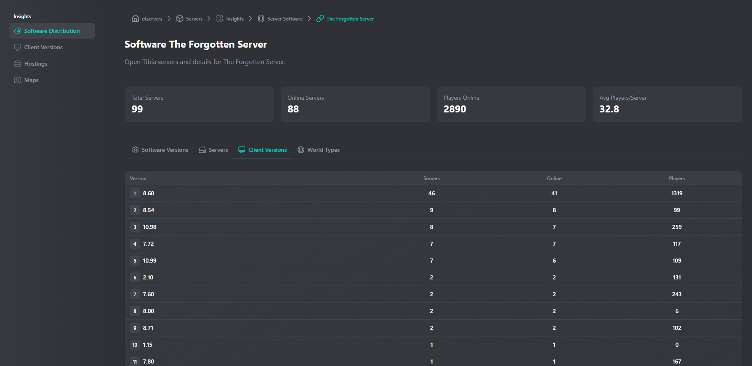
Task: Open Maps sidebar item
Action: click(x=52, y=80)
